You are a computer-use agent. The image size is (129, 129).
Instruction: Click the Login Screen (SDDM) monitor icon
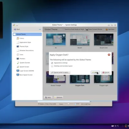(18, 71)
